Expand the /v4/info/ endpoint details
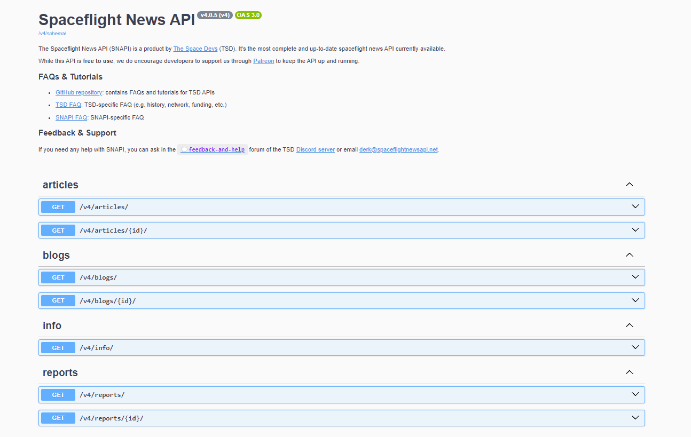691x437 pixels. pos(635,347)
